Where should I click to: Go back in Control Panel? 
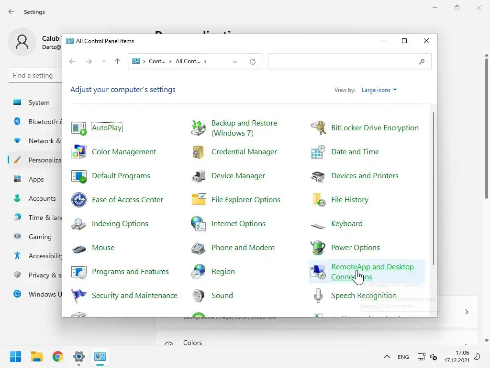point(72,61)
